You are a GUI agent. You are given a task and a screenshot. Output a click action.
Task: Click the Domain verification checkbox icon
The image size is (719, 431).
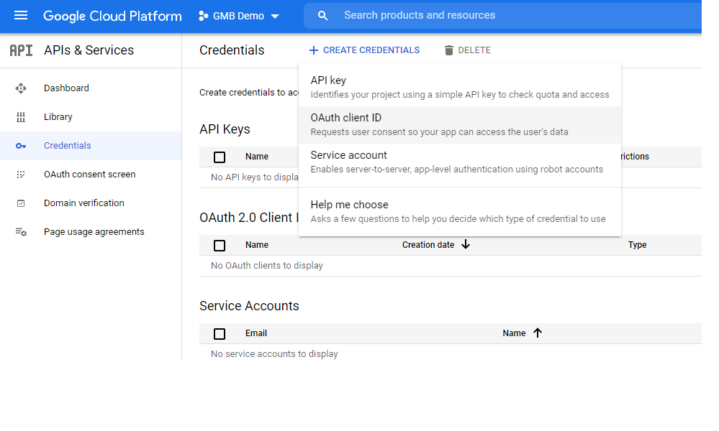(21, 203)
